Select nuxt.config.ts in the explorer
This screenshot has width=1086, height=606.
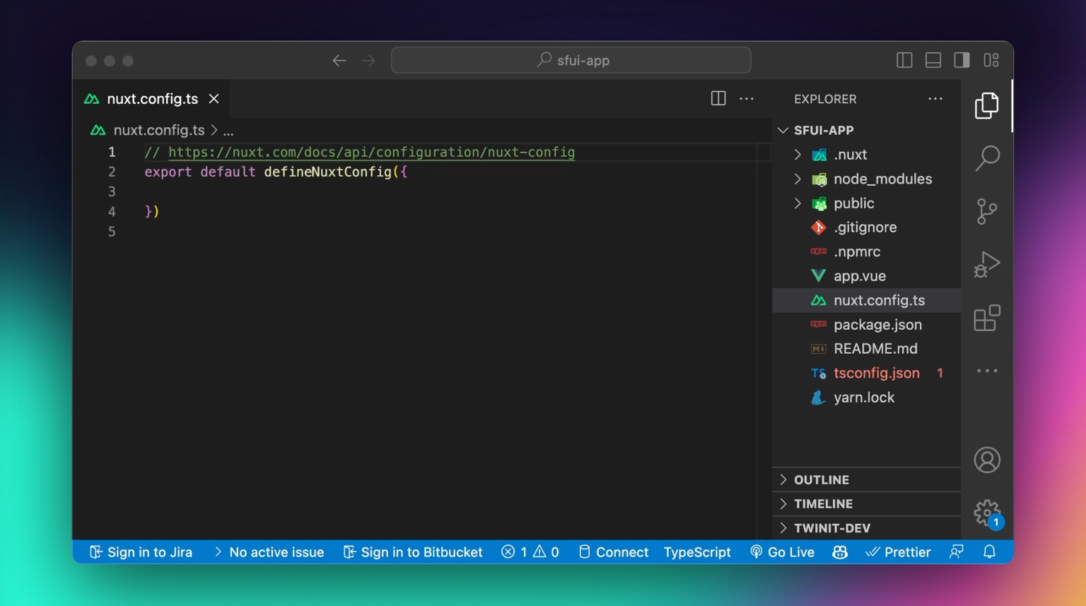pyautogui.click(x=866, y=300)
